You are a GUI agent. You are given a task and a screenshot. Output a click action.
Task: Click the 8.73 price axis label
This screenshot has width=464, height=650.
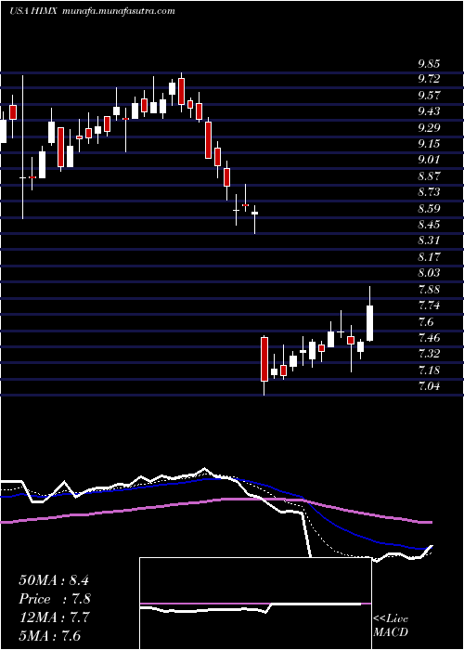pyautogui.click(x=429, y=192)
